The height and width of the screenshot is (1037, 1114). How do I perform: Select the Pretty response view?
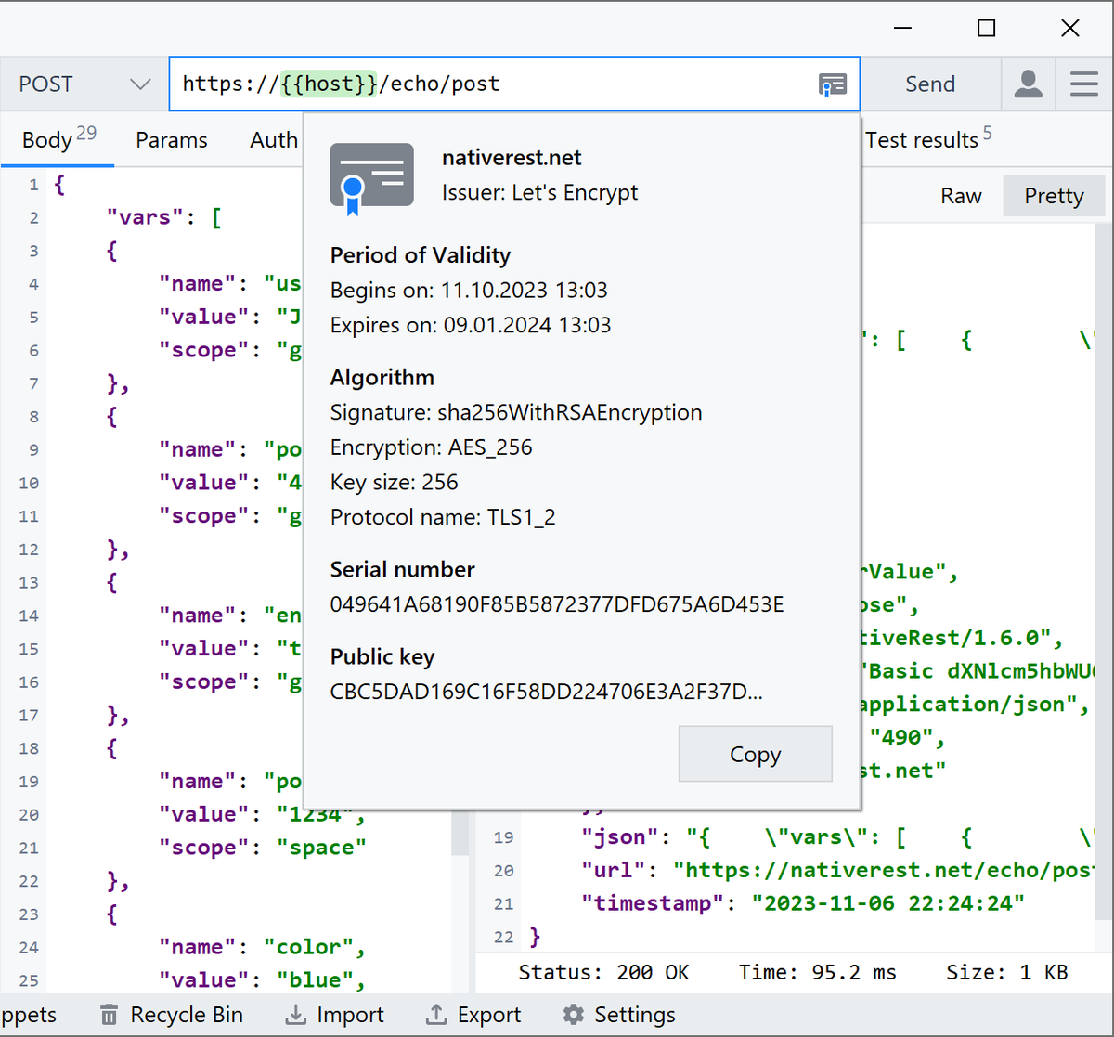pyautogui.click(x=1054, y=196)
